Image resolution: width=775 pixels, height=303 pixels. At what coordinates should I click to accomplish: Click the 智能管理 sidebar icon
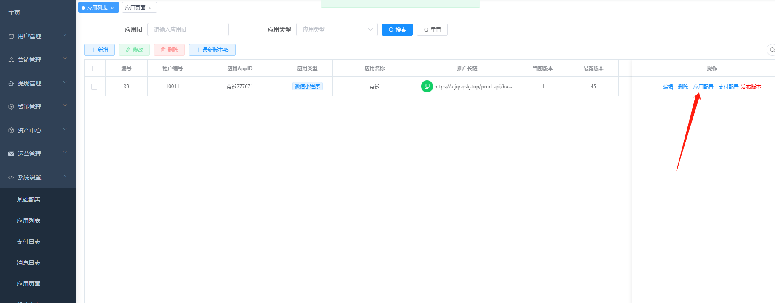(x=11, y=107)
